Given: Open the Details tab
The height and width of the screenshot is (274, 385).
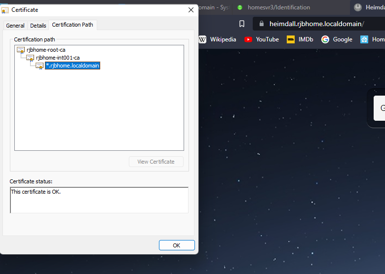Looking at the screenshot, I should point(38,26).
